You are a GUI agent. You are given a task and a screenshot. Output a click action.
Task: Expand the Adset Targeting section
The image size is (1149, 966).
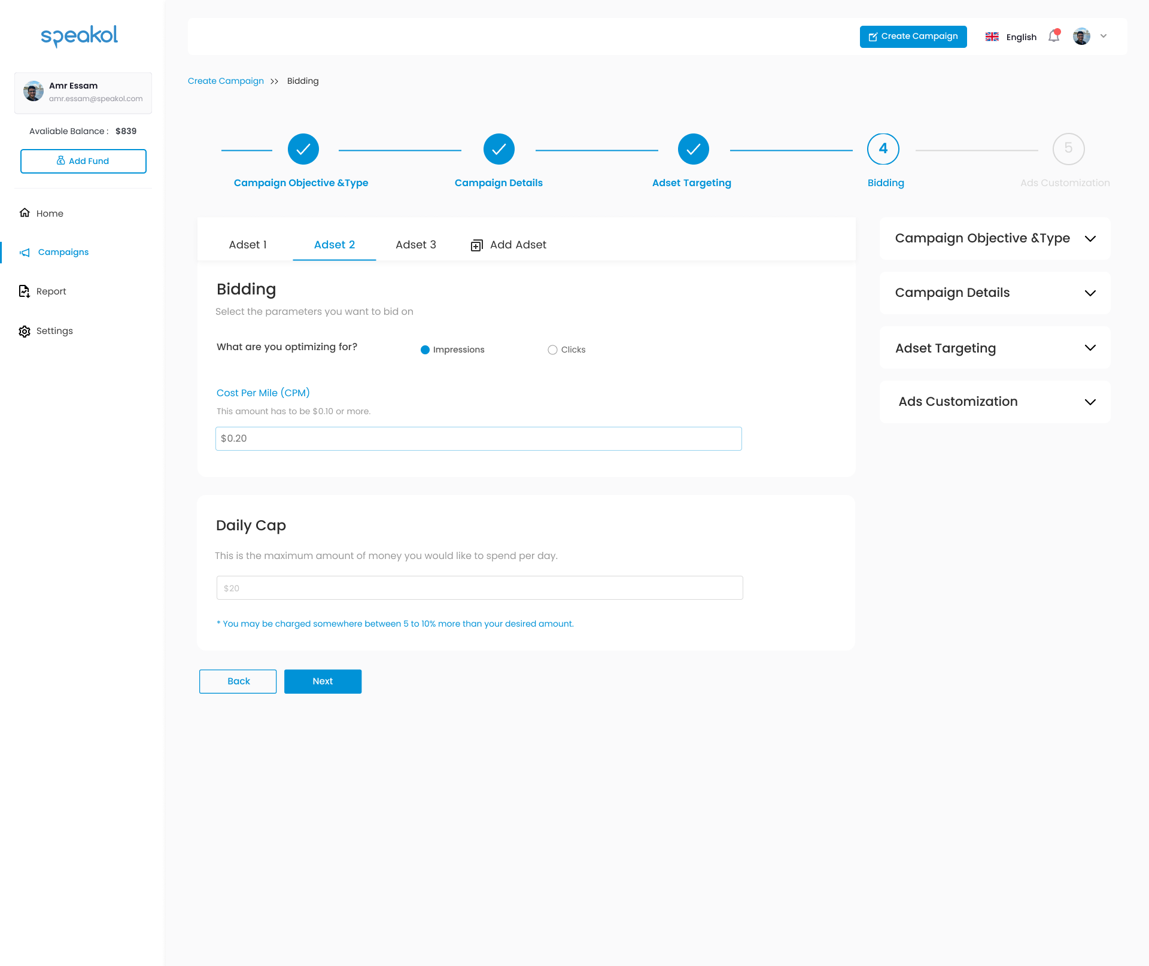click(1090, 348)
